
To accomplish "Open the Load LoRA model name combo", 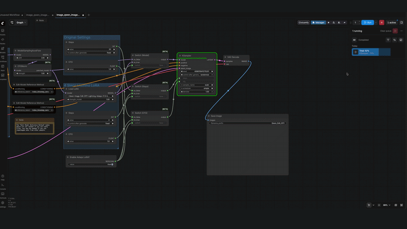I will (x=91, y=96).
